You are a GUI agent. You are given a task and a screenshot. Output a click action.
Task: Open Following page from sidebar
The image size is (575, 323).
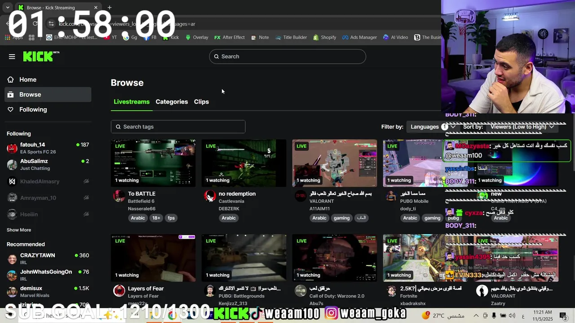click(48, 109)
